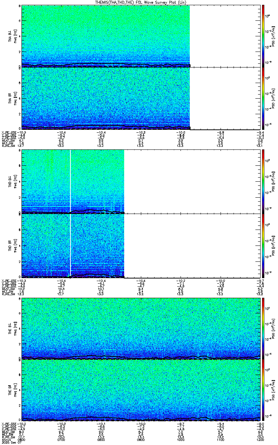Click the THA B∥ spectrogram panel

(x=140, y=98)
